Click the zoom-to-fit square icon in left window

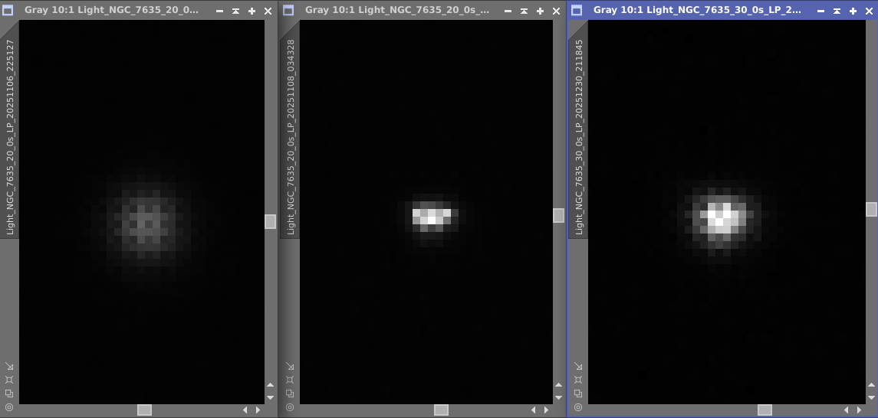(x=9, y=380)
